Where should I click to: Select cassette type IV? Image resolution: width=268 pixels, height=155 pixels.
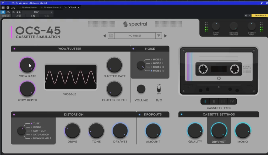232,101
